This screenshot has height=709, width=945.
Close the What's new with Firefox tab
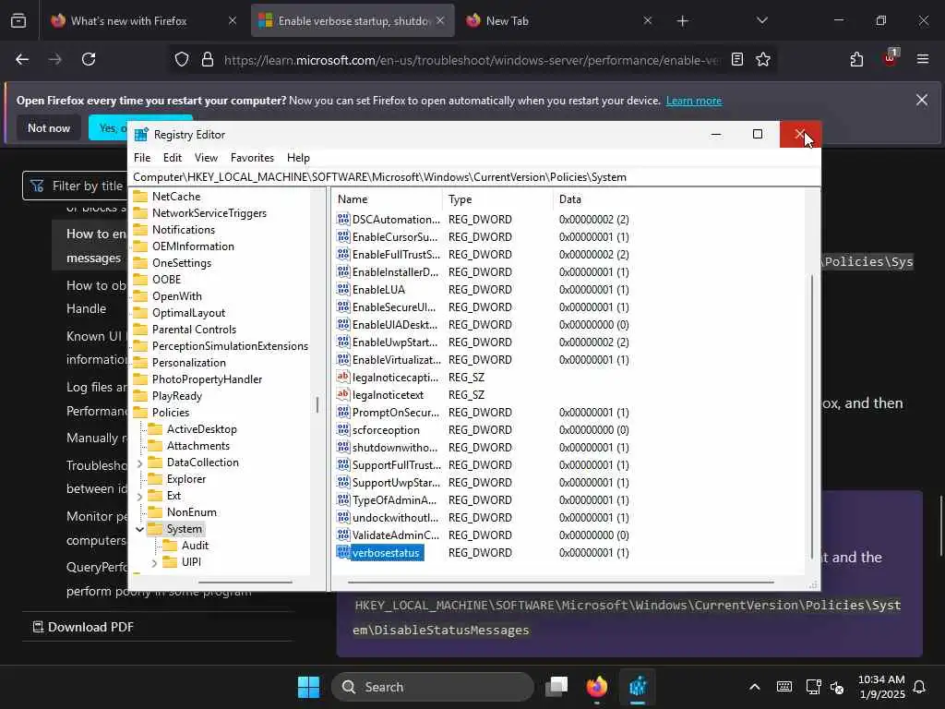point(232,20)
